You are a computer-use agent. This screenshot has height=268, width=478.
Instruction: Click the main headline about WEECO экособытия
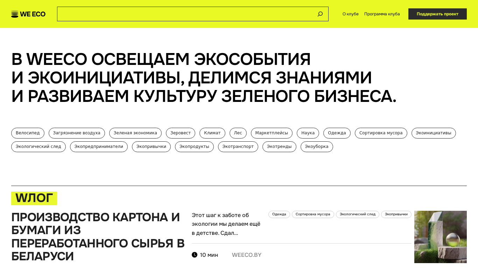(x=204, y=78)
